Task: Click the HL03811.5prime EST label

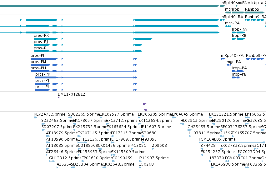Action: tap(205, 133)
